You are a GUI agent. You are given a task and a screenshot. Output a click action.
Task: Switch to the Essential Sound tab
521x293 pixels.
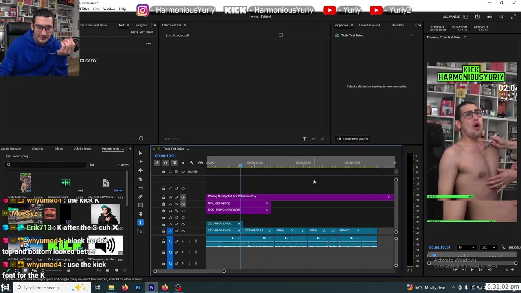(x=370, y=25)
